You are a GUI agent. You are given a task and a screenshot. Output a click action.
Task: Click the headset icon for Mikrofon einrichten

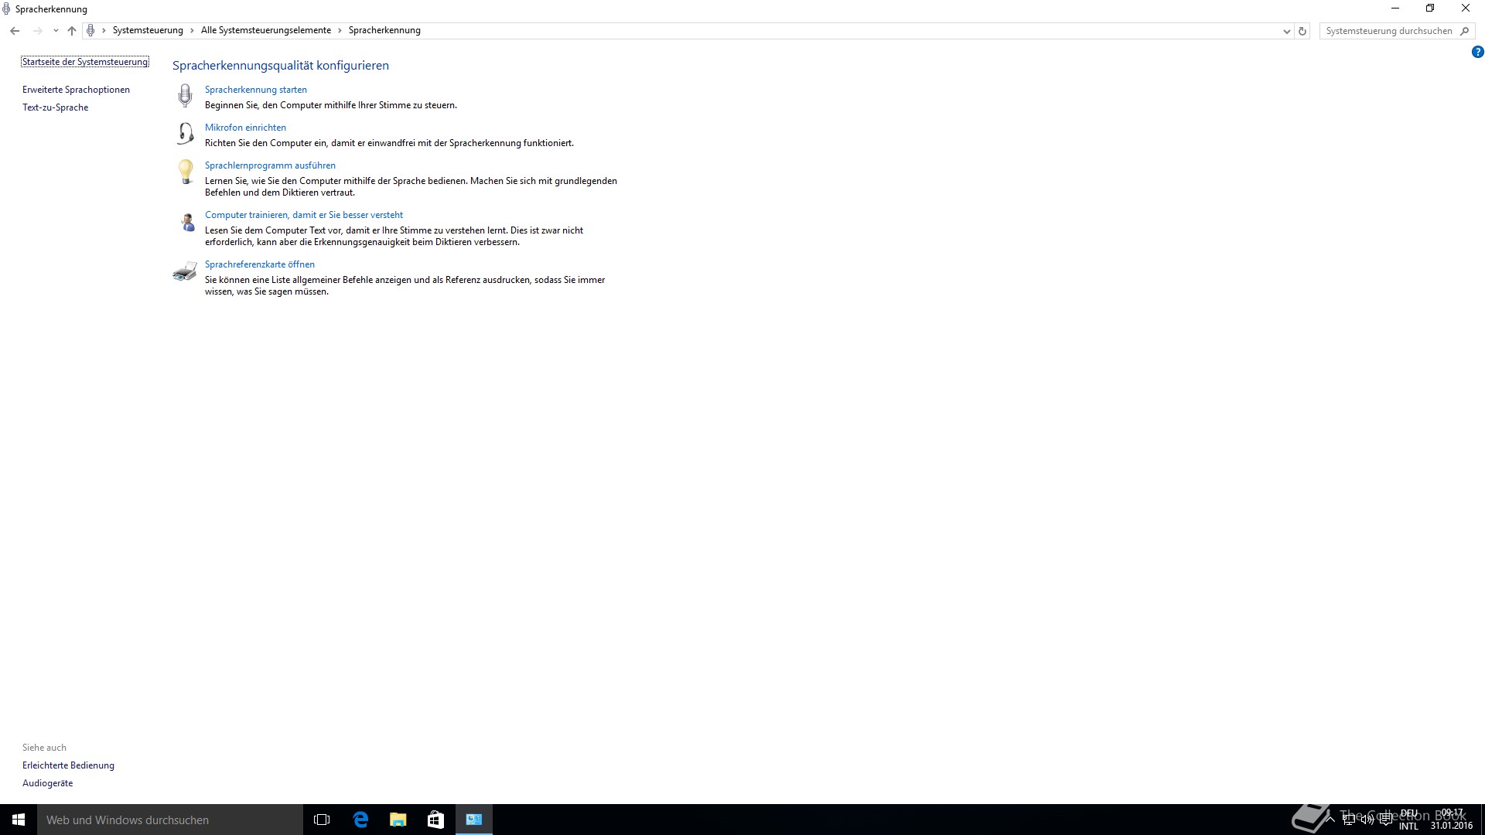[x=185, y=134]
